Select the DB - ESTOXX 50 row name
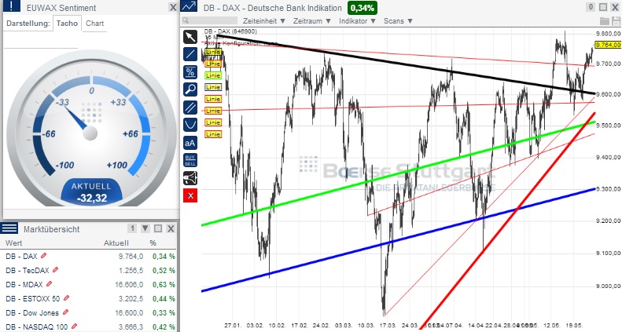This screenshot has height=332, width=622. coord(33,299)
